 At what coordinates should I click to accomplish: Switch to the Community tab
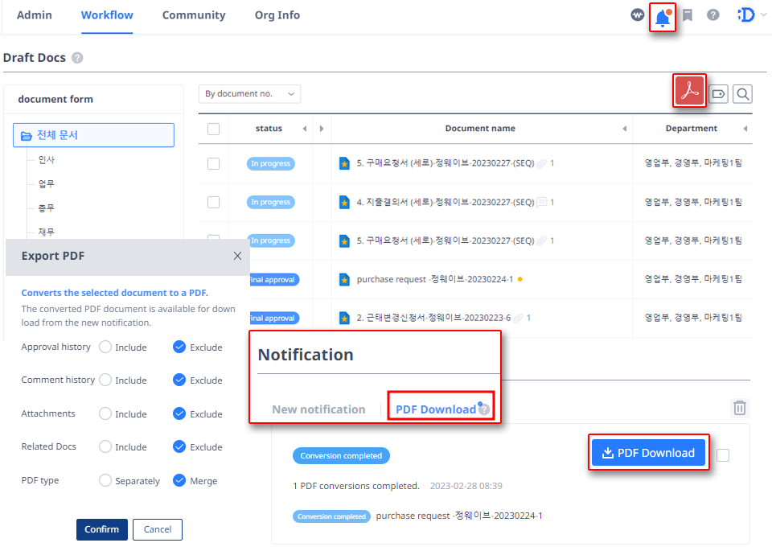193,14
